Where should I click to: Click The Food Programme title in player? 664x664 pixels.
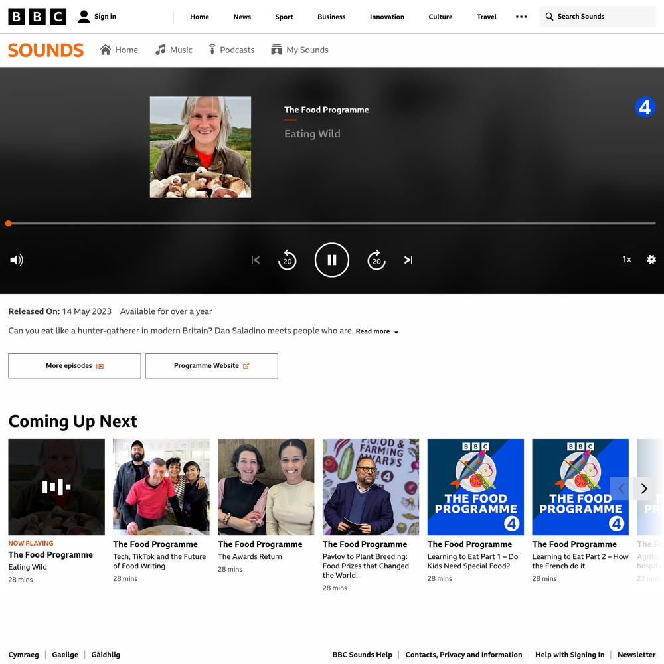[327, 110]
